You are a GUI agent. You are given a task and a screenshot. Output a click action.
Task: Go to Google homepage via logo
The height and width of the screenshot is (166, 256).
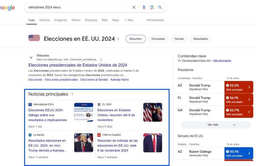tap(7, 7)
